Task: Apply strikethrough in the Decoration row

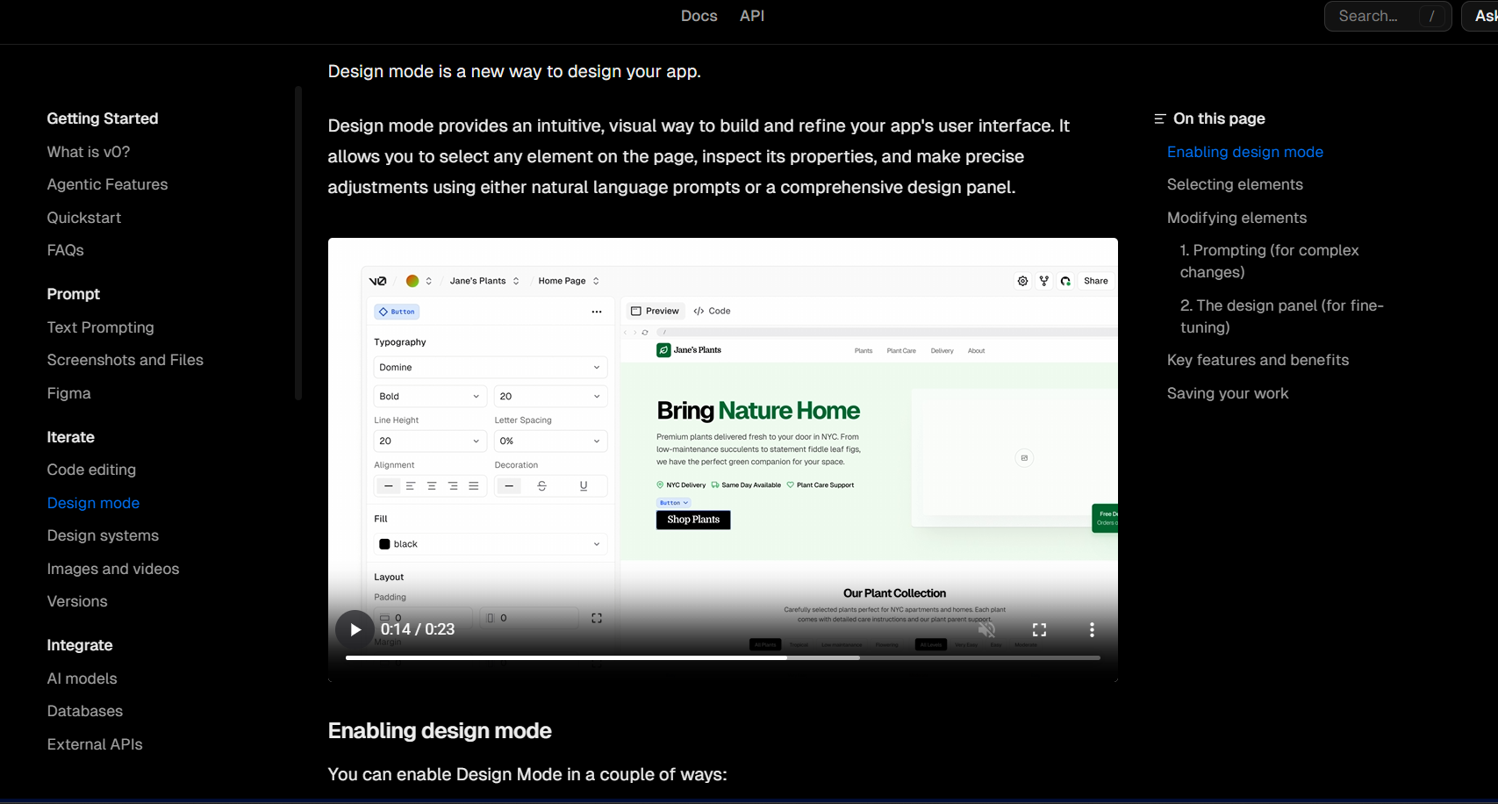Action: pos(541,485)
